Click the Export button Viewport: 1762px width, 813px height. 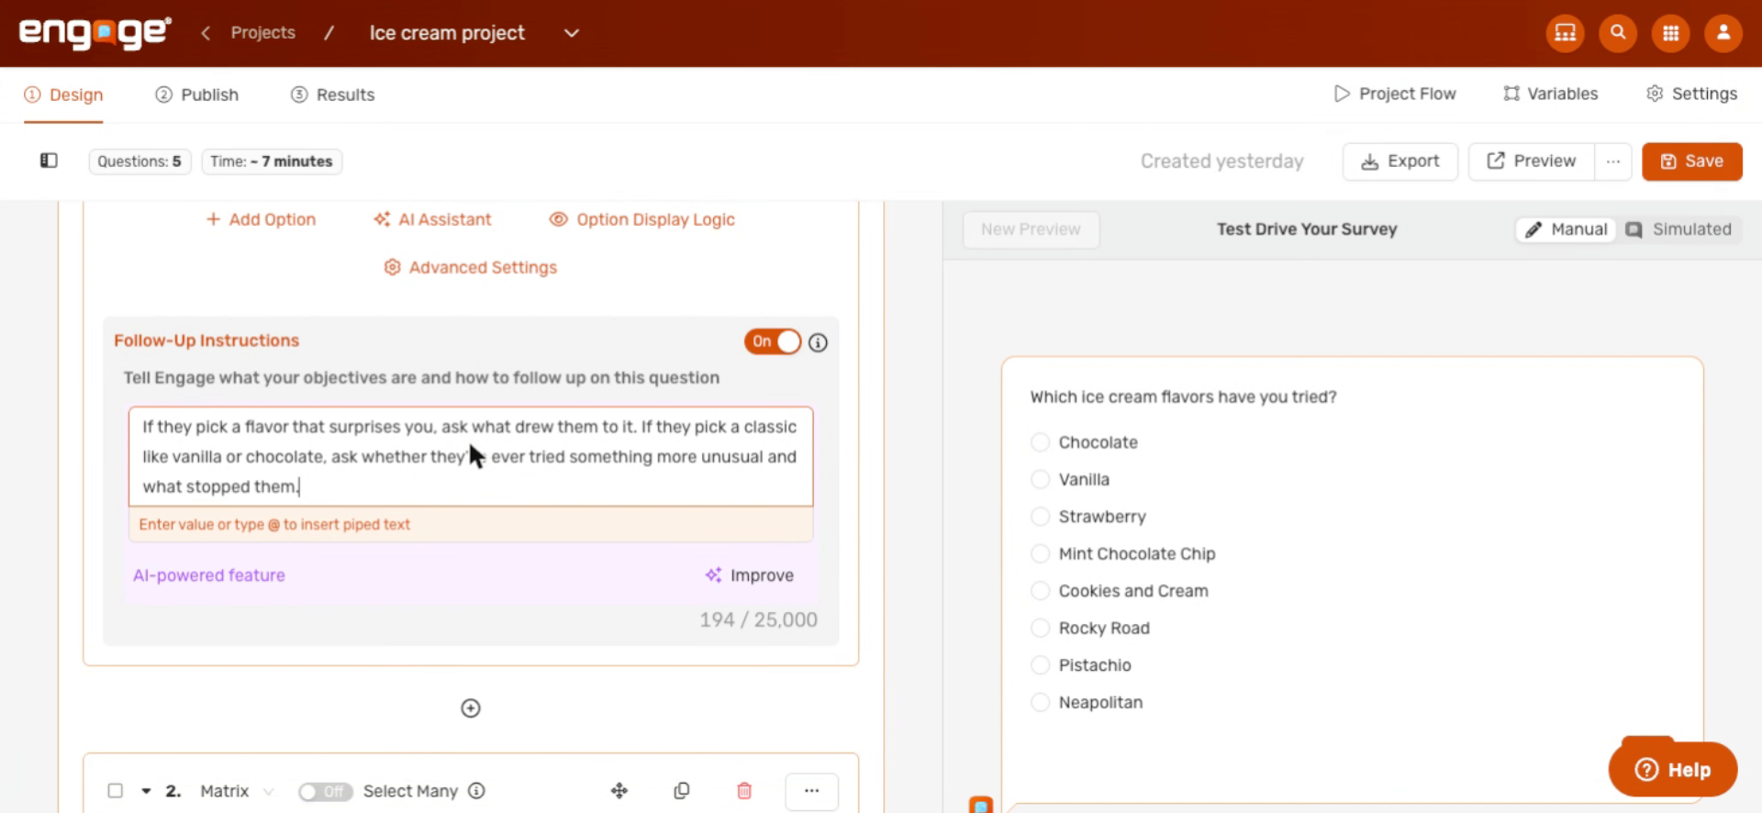click(1400, 161)
